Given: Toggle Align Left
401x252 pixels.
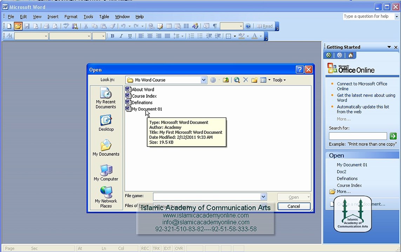Looking at the screenshot, I should [141, 36].
